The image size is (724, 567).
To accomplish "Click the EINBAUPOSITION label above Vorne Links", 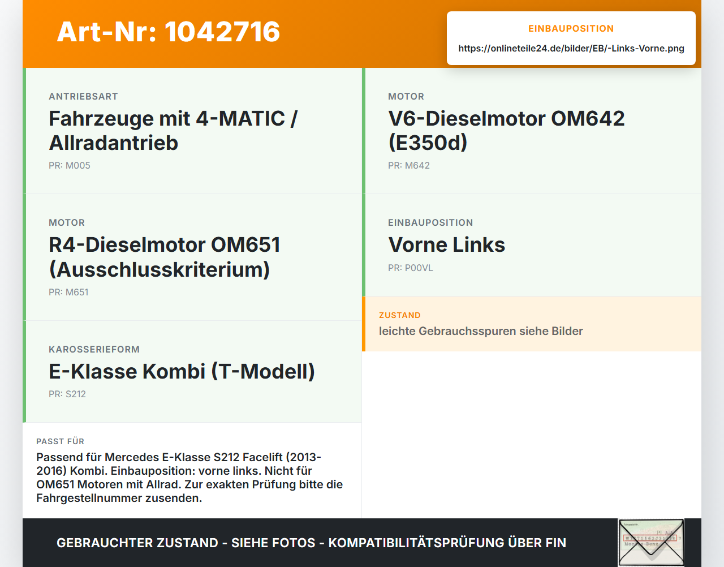I will [430, 222].
